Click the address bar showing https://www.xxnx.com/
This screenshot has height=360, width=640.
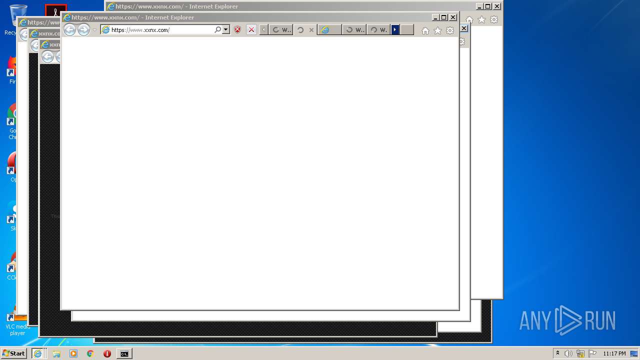(x=157, y=30)
